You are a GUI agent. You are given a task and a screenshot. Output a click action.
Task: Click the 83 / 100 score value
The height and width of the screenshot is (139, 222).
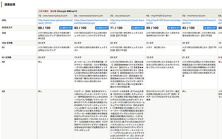coord(80,28)
